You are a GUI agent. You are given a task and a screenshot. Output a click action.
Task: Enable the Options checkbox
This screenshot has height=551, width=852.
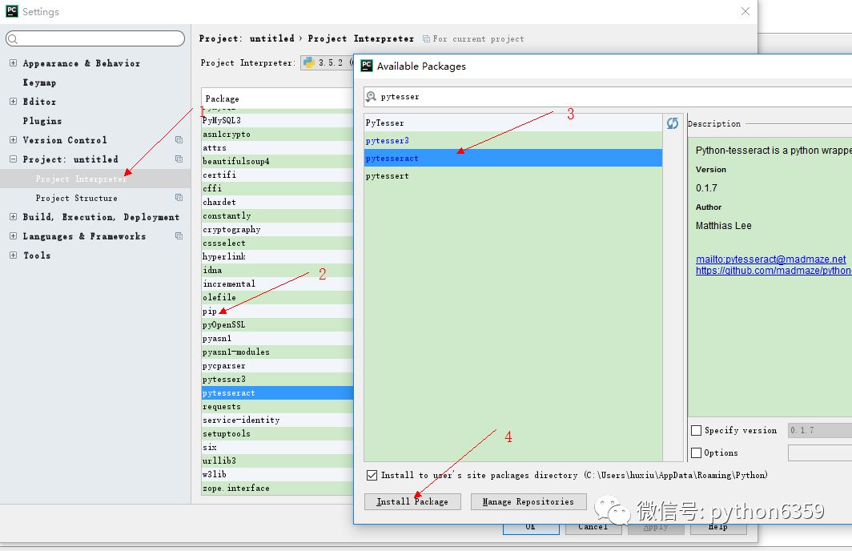coord(696,452)
